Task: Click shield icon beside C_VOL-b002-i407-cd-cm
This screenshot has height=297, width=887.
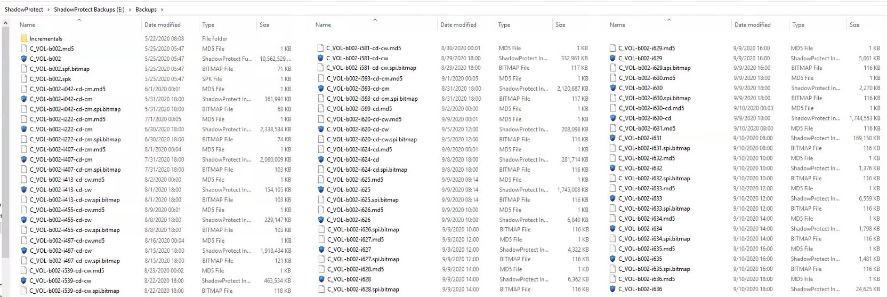Action: (24, 159)
